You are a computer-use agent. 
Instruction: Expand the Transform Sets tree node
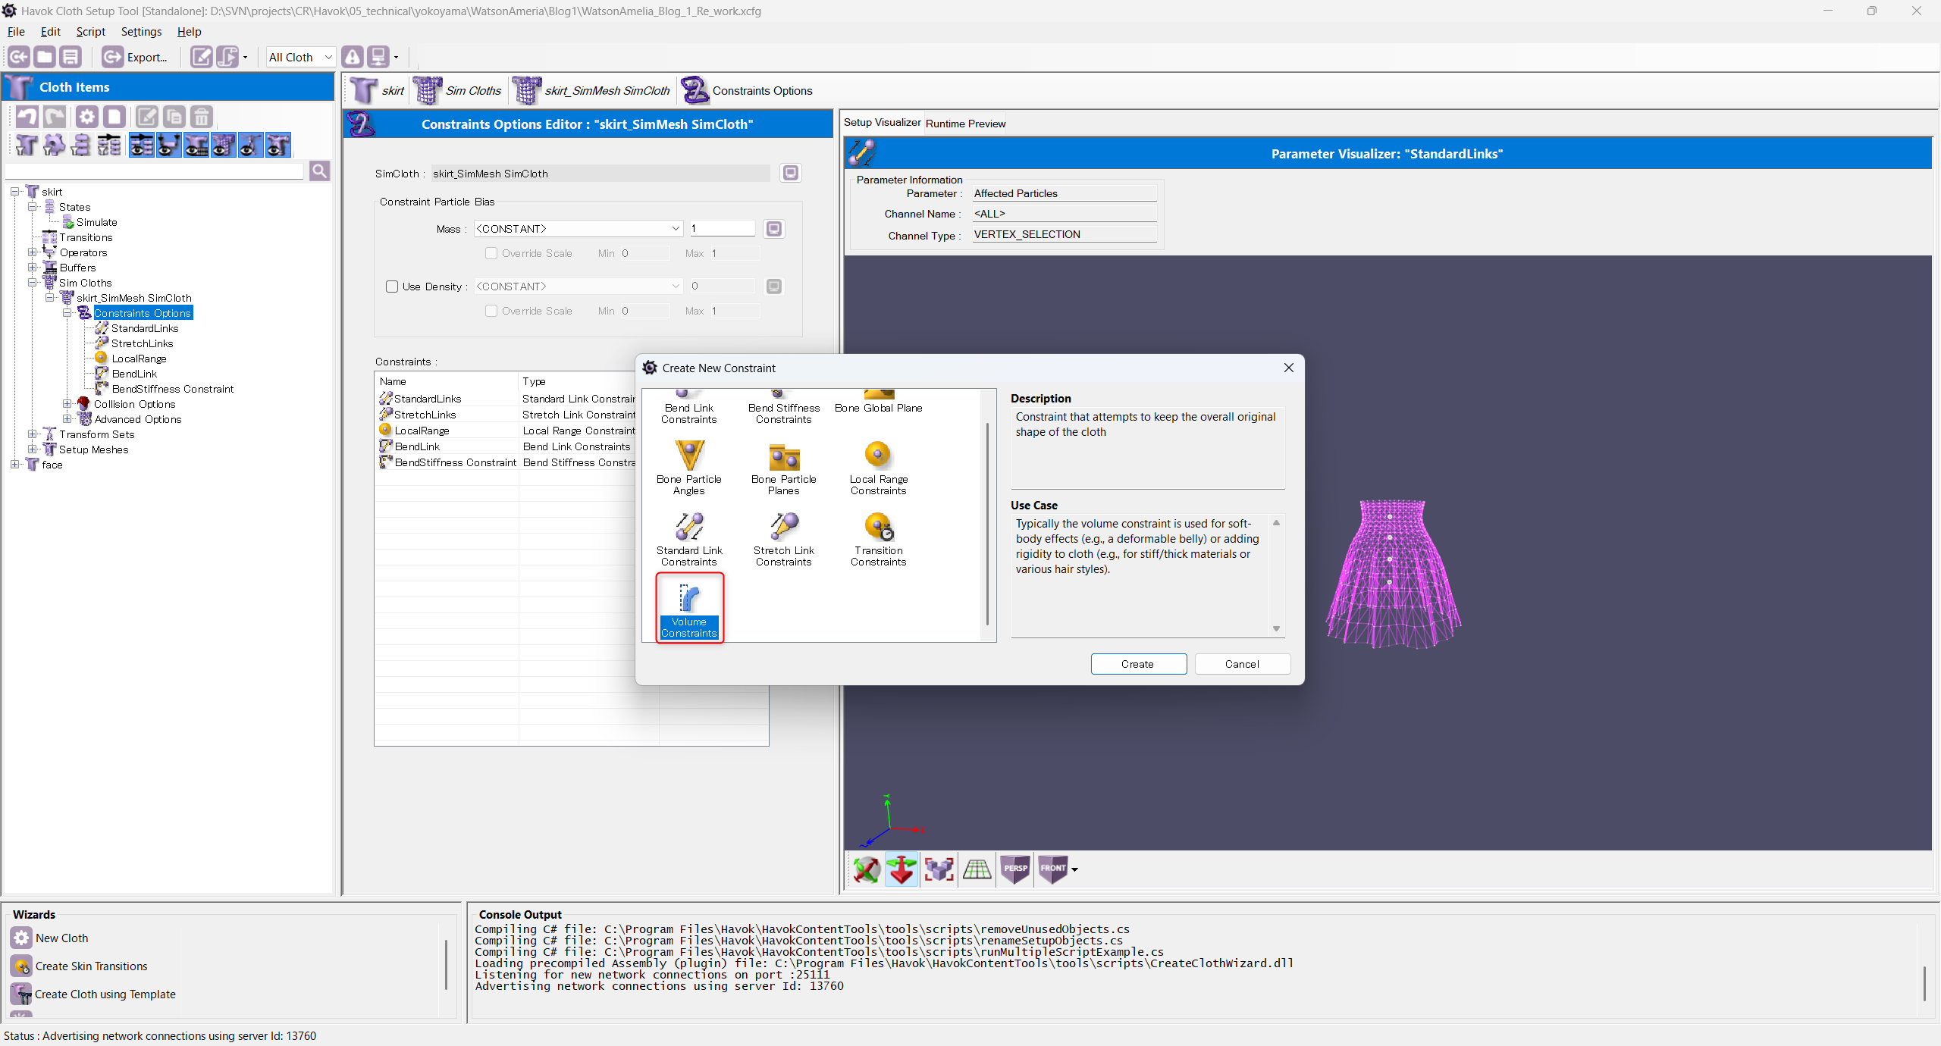click(33, 434)
